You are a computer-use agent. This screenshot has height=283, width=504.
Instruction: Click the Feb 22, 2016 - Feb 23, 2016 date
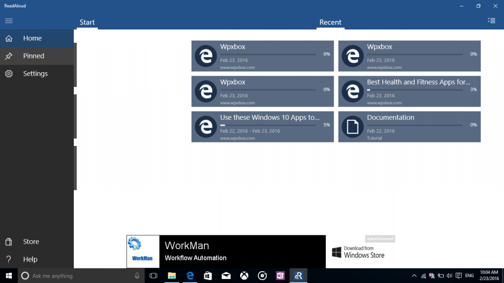[250, 131]
